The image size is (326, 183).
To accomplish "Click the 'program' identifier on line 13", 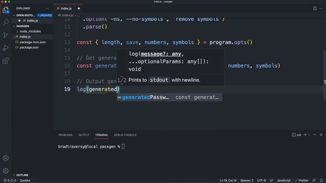I will [220, 42].
